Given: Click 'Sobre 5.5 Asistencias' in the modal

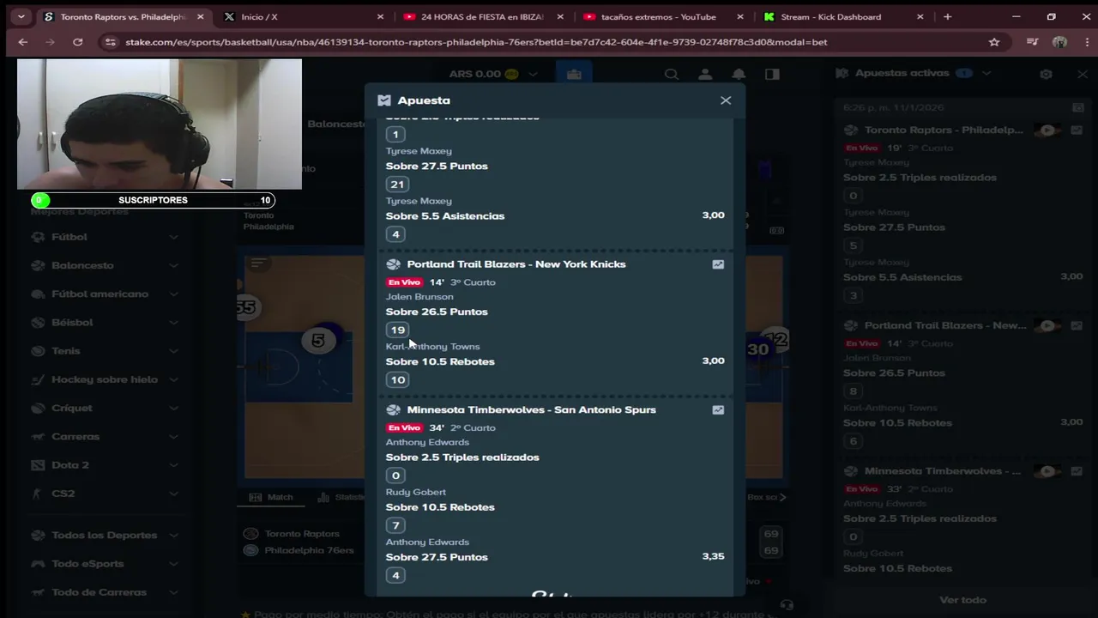Looking at the screenshot, I should 445,216.
